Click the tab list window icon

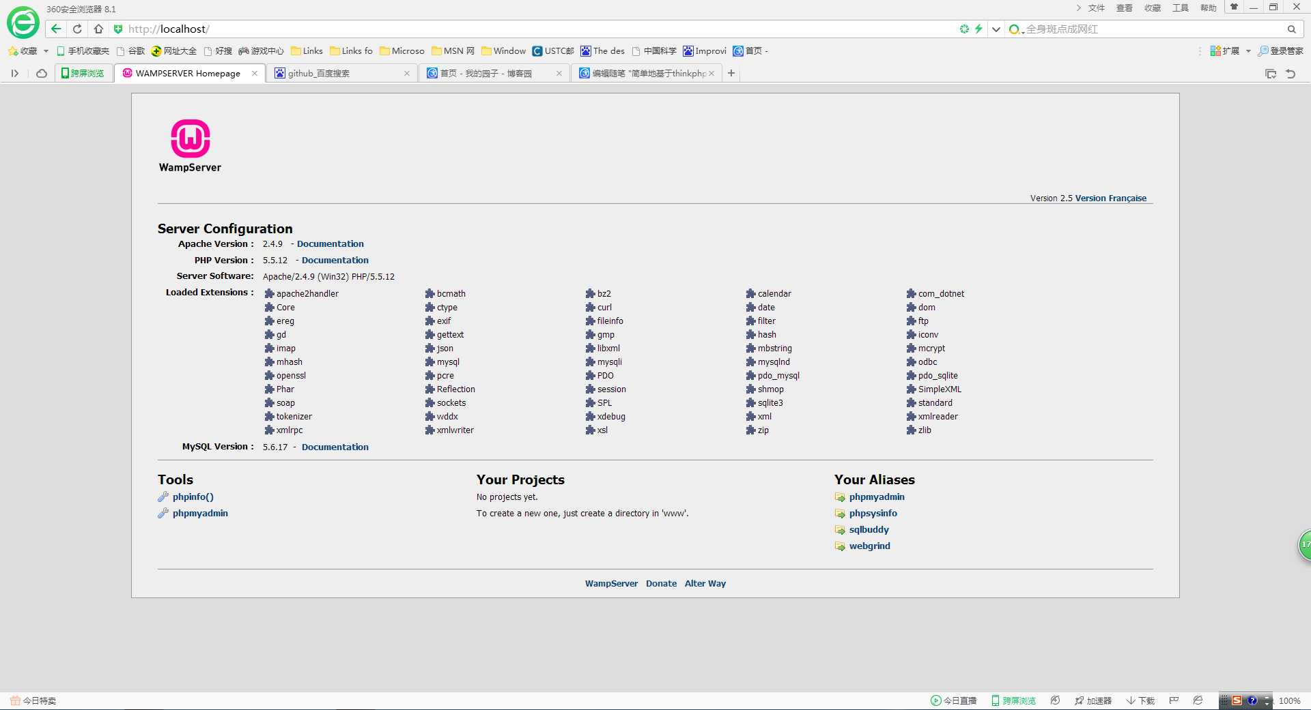[1271, 74]
